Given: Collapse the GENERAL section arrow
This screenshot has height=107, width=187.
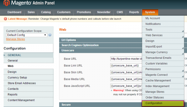Looking at the screenshot, I should click(4, 55).
